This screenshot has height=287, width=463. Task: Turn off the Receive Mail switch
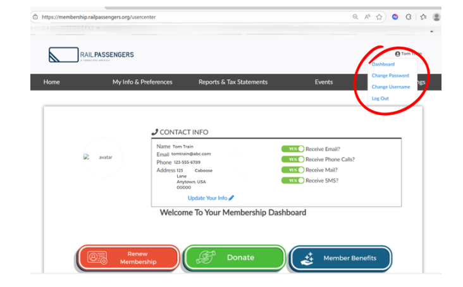[x=293, y=170]
